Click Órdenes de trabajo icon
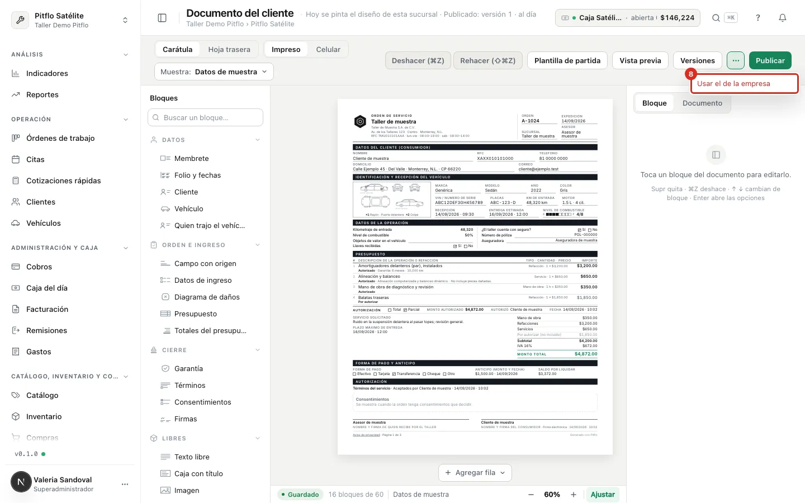805x503 pixels. pos(16,138)
